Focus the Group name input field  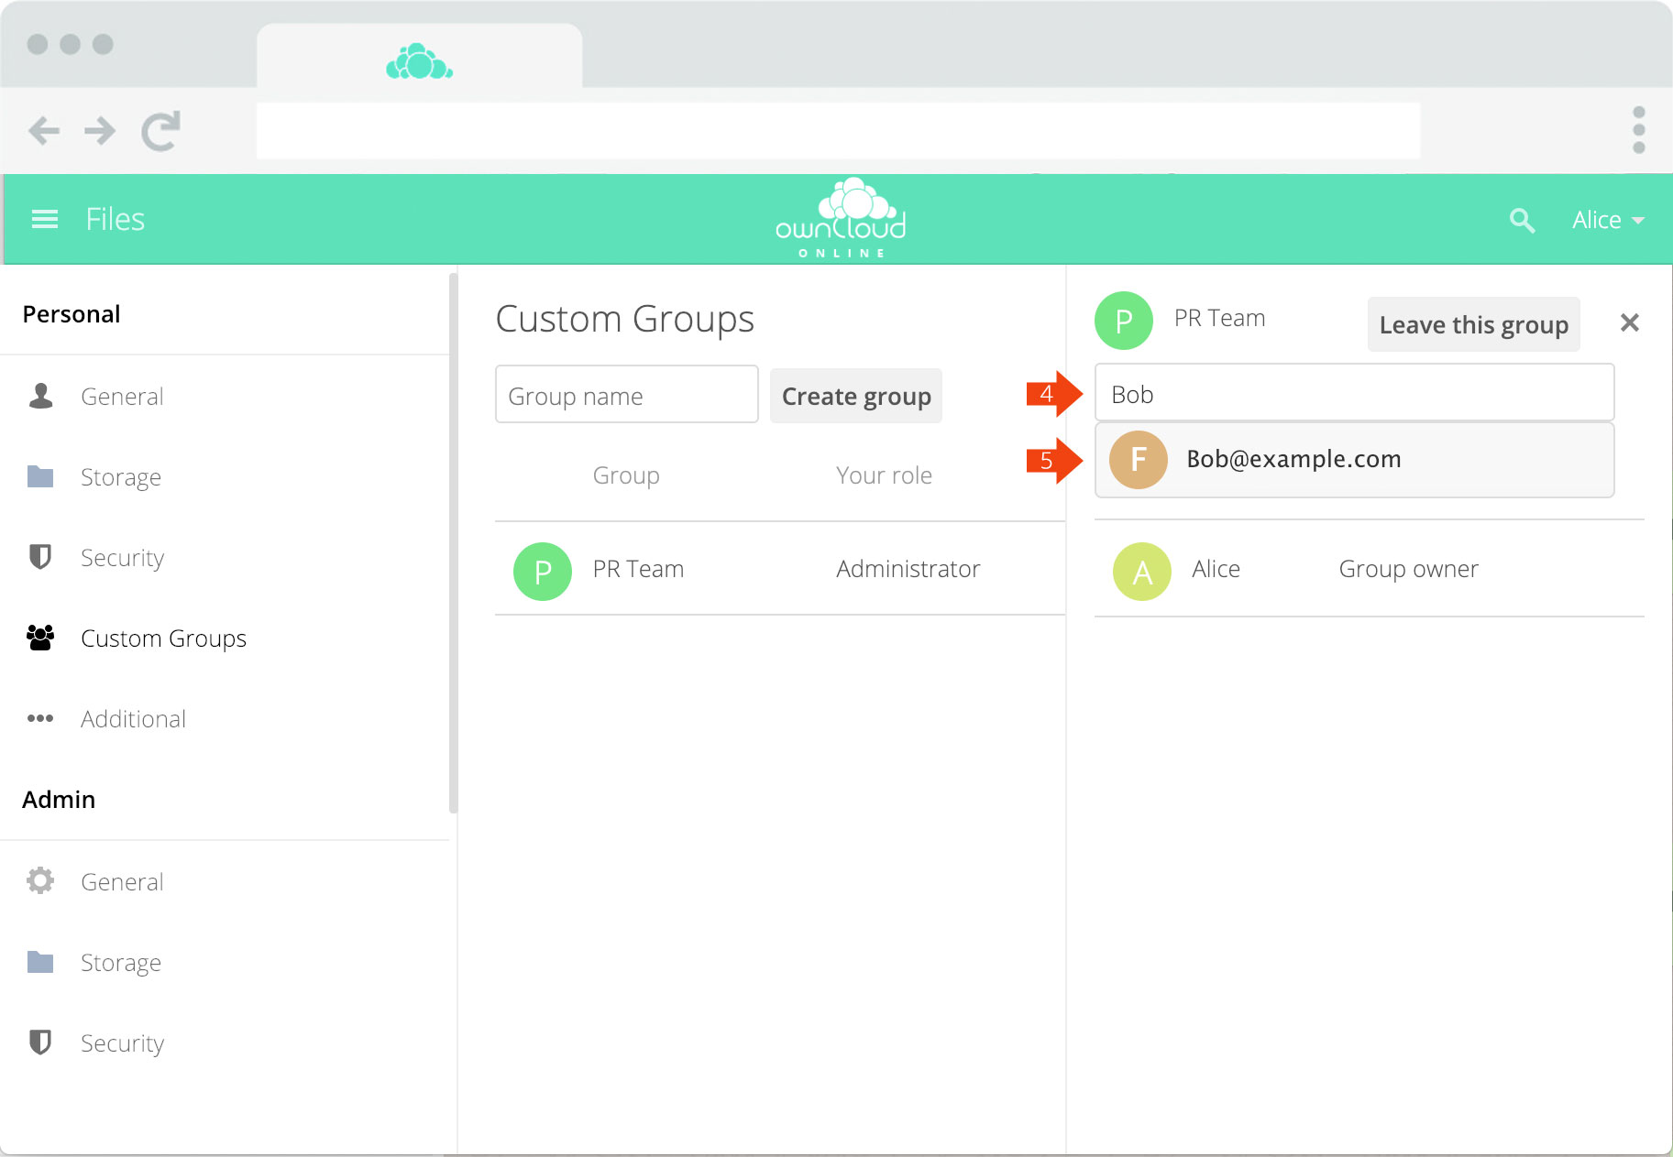626,395
